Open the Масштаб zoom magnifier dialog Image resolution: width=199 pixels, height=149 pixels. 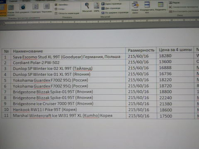87,7
